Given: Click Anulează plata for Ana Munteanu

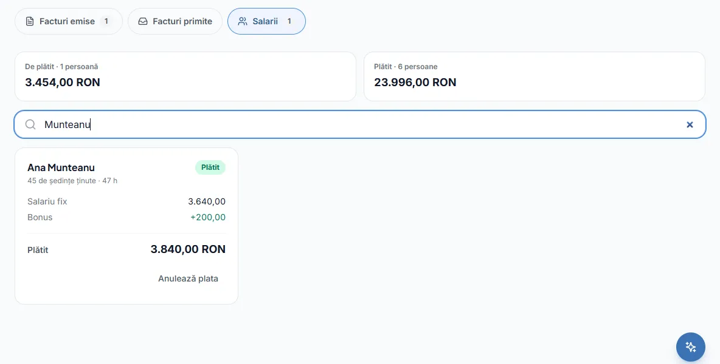Looking at the screenshot, I should (189, 278).
